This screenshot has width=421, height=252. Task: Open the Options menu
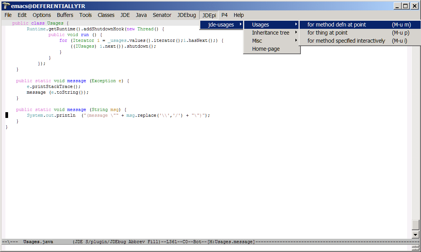pos(42,15)
